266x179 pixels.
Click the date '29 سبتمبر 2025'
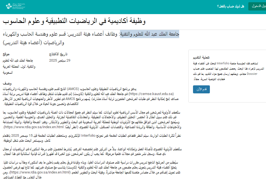[60, 60]
